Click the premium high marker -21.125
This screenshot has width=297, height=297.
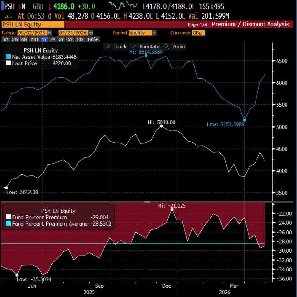[172, 210]
